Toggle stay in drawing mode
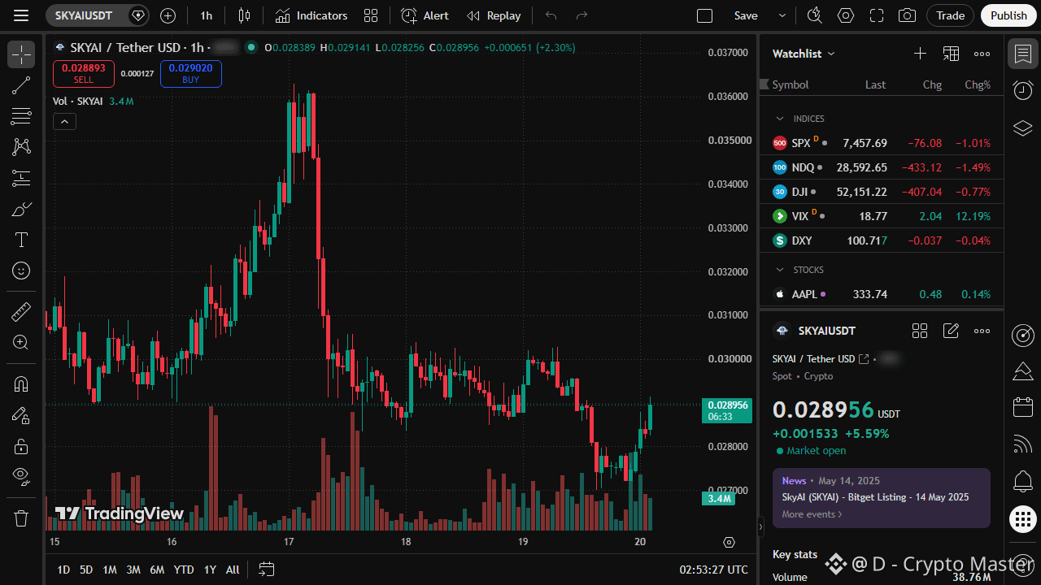Viewport: 1041px width, 585px height. [21, 415]
